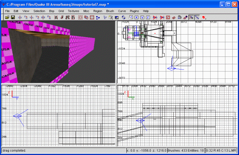Screen dimensions: 239x155
Task: Rotate selection around the X axis
Action: coord(26,17)
